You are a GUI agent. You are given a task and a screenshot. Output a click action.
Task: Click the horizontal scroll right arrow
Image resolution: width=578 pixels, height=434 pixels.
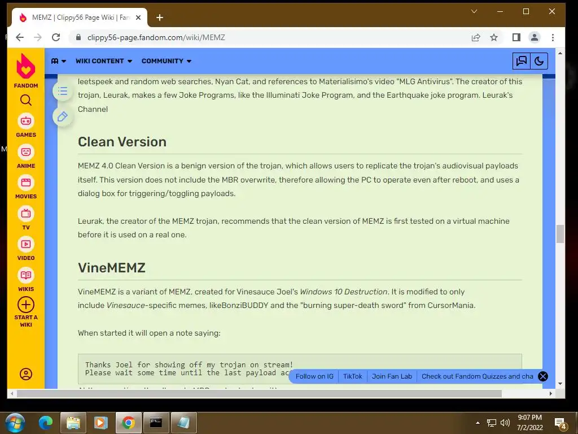tap(551, 394)
